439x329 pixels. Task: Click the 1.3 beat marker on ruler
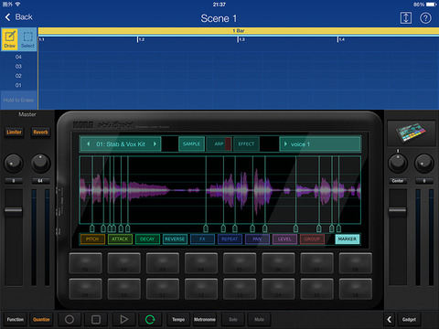click(x=241, y=39)
